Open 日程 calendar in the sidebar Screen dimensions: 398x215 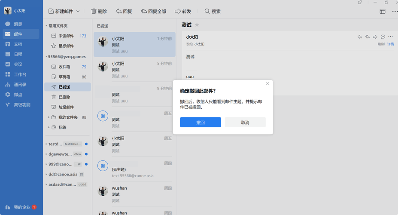pos(21,54)
